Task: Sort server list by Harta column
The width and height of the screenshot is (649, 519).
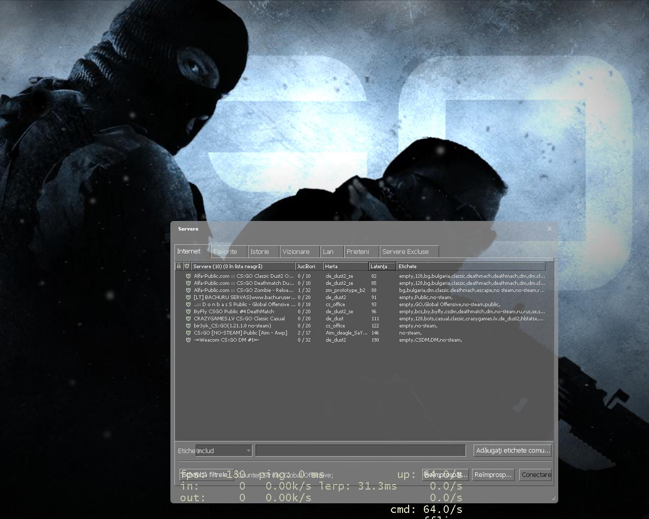Action: 345,266
